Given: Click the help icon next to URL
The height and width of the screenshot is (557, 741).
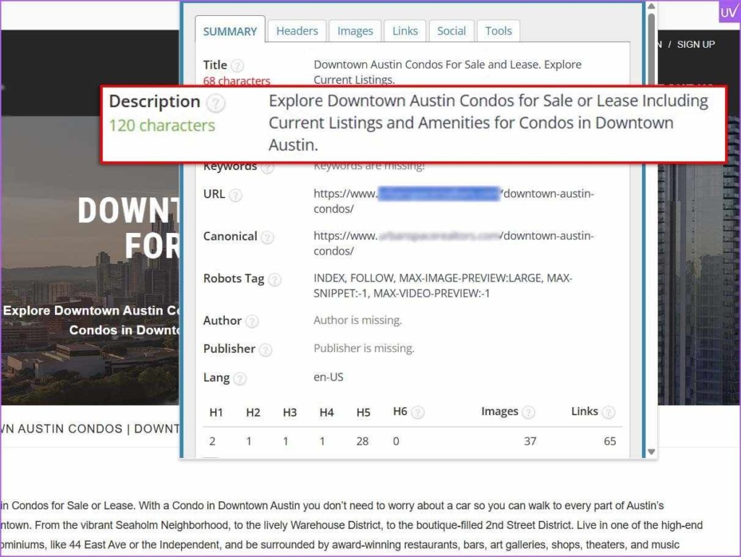Looking at the screenshot, I should [x=235, y=195].
